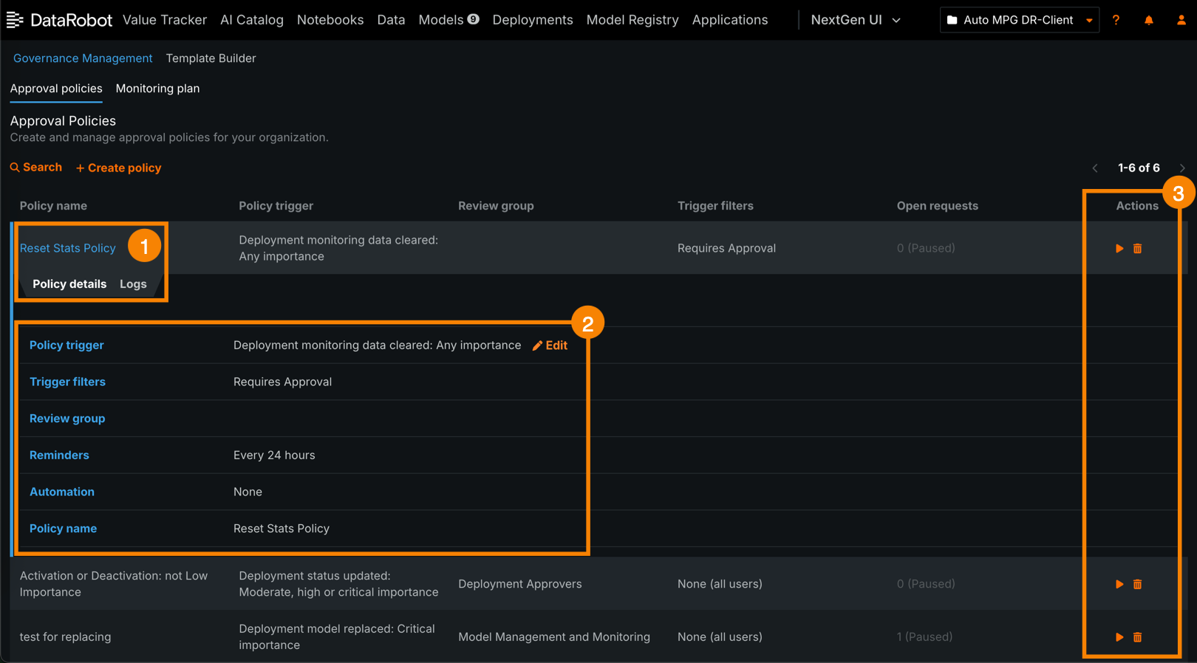Resume the Reset Stats Policy
Viewport: 1197px width, 663px height.
point(1119,249)
